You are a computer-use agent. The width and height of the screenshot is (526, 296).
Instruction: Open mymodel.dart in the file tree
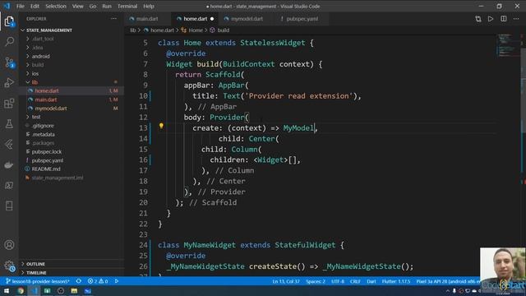pyautogui.click(x=51, y=109)
